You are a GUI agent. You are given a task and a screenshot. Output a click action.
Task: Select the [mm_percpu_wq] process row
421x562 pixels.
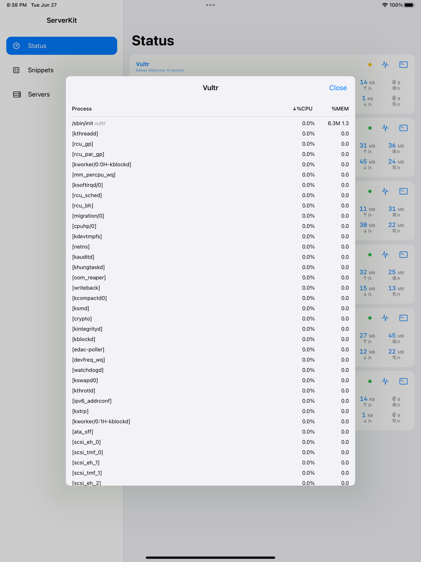click(210, 174)
